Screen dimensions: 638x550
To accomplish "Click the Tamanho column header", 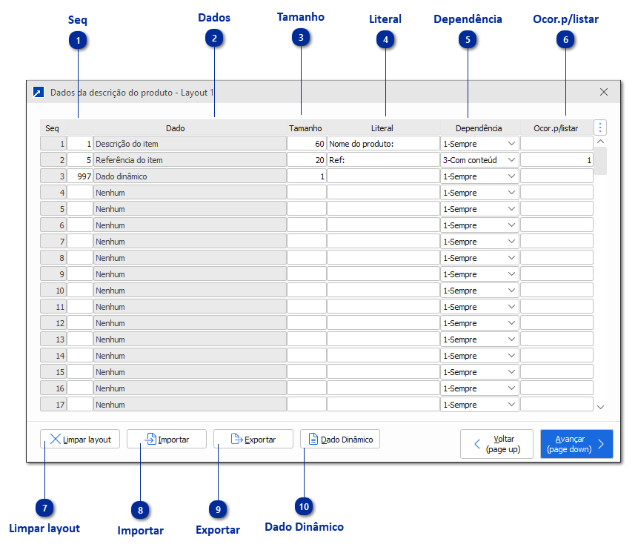I will (x=305, y=128).
